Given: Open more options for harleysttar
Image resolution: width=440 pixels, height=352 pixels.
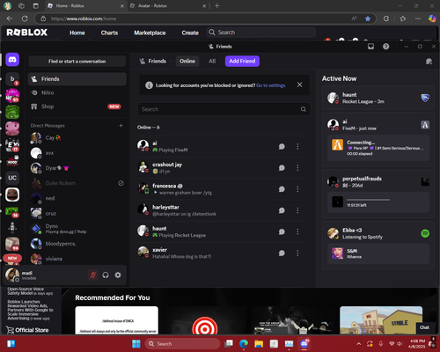Looking at the screenshot, I should point(297,210).
